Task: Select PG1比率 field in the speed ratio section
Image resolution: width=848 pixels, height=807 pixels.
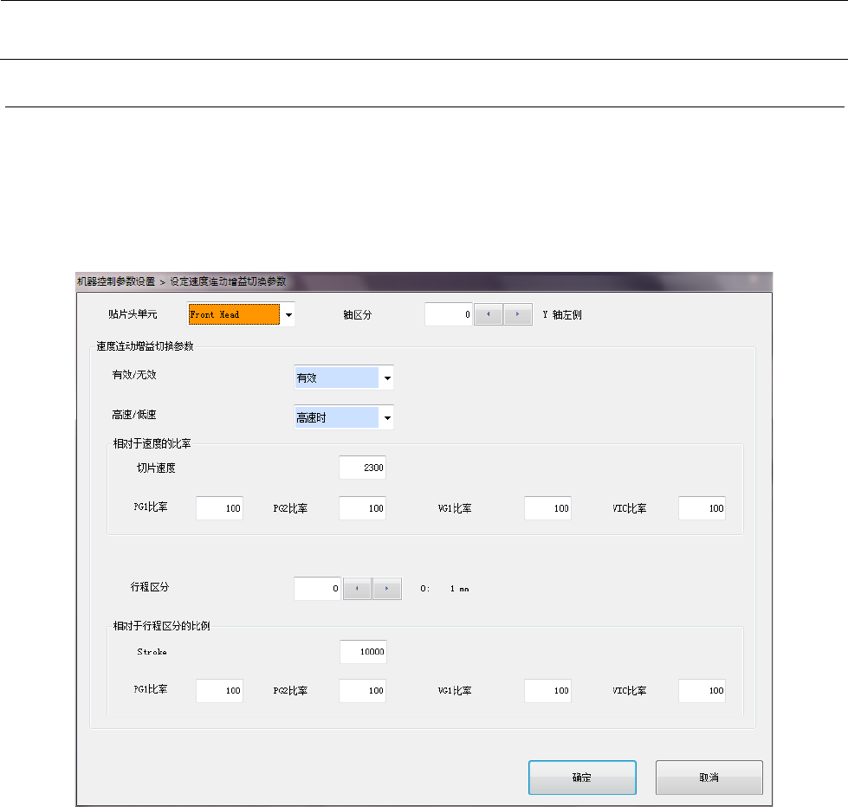Action: [219, 509]
